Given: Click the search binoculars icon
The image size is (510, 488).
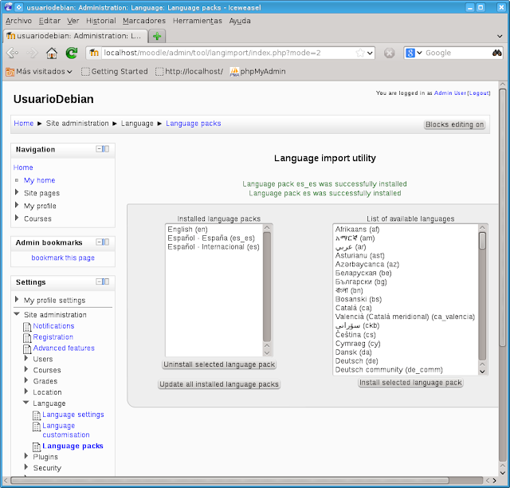Looking at the screenshot, I should click(x=496, y=53).
